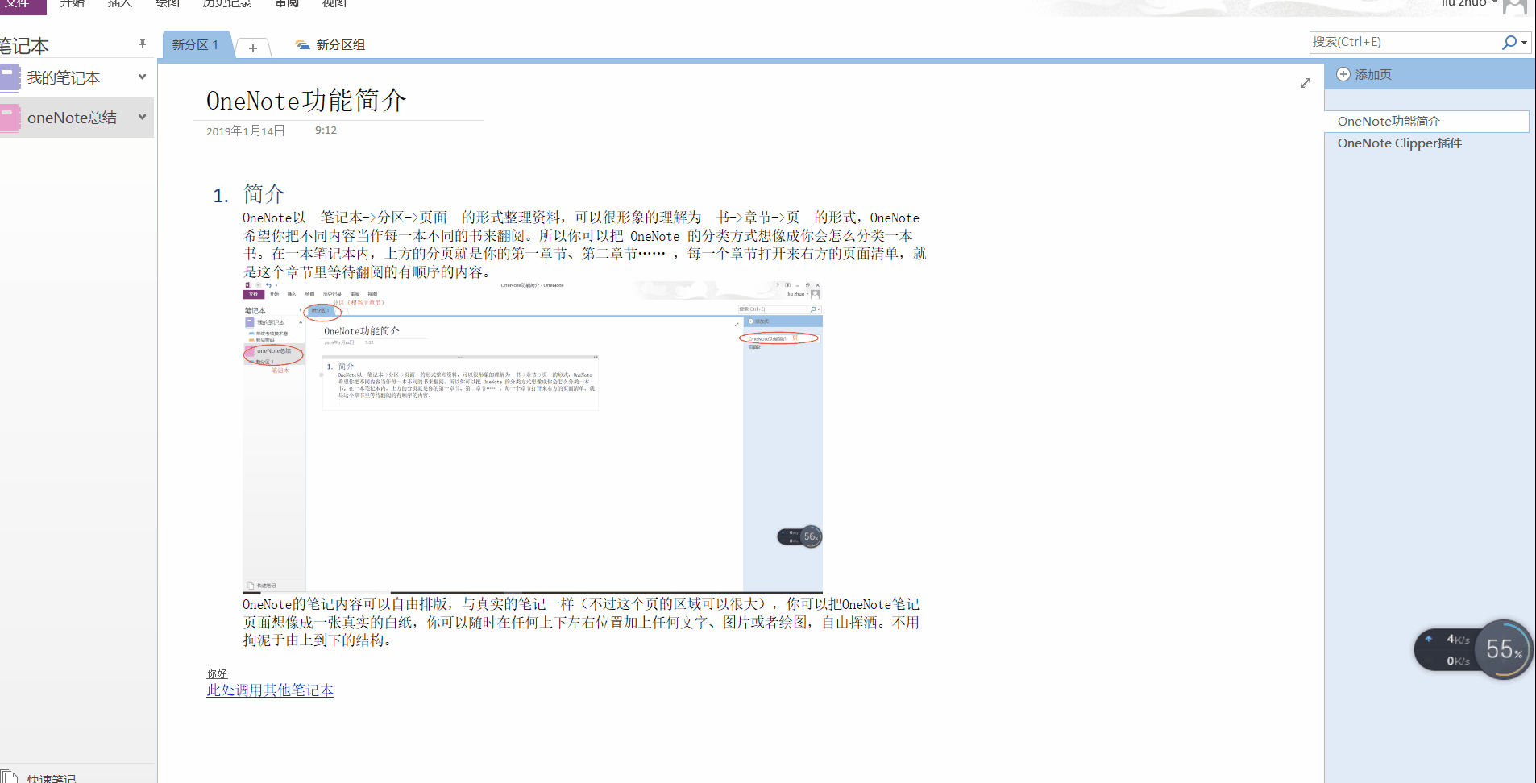
Task: Click the magnifier search icon
Action: [1509, 42]
